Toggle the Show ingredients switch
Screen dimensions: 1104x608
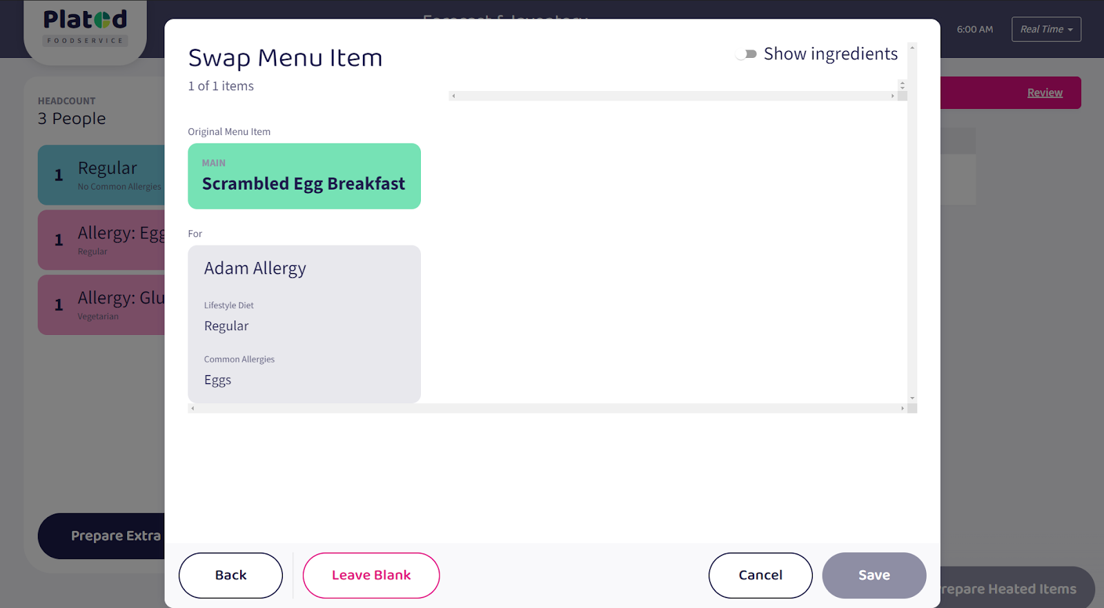(747, 54)
